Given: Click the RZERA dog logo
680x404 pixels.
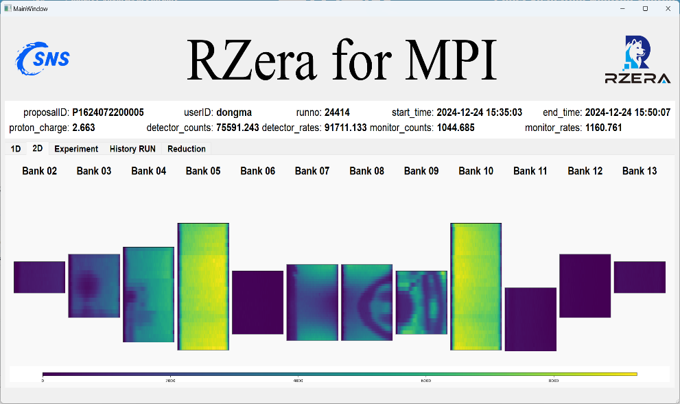Looking at the screenshot, I should 637,60.
